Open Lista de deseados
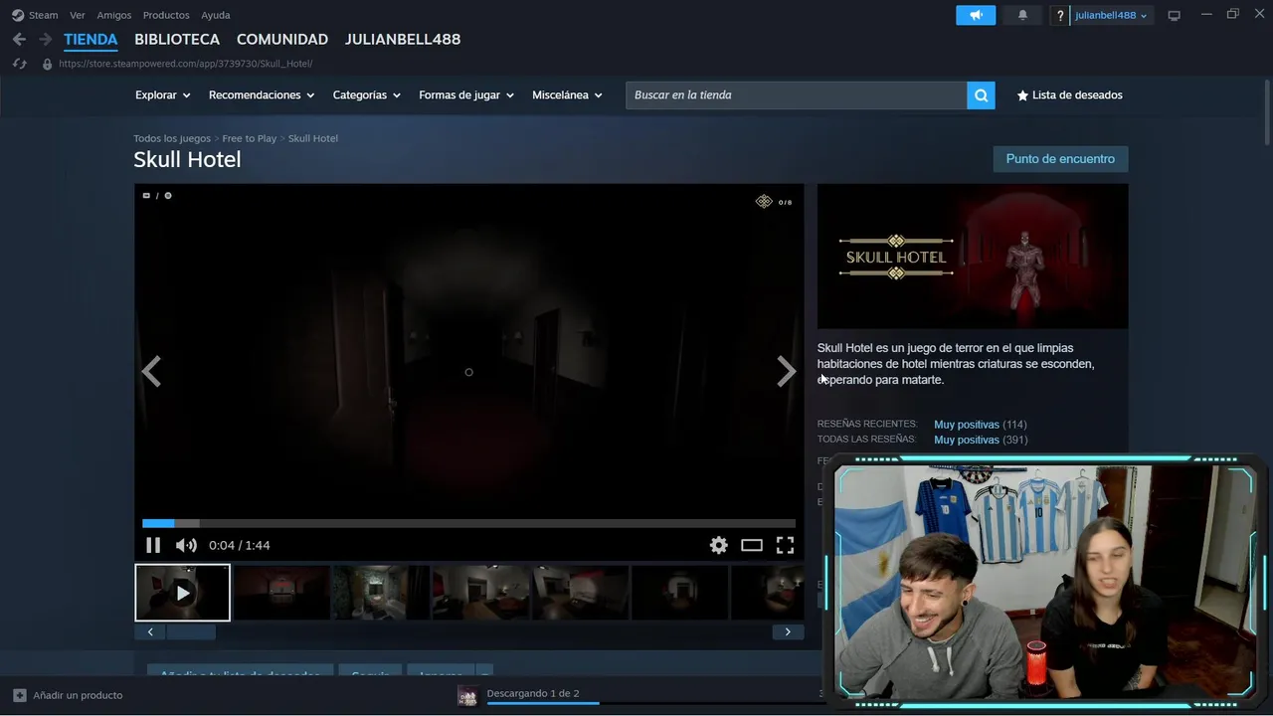The width and height of the screenshot is (1273, 716). point(1069,95)
